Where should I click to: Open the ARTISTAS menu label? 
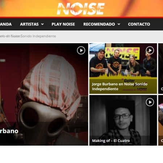(x=29, y=24)
